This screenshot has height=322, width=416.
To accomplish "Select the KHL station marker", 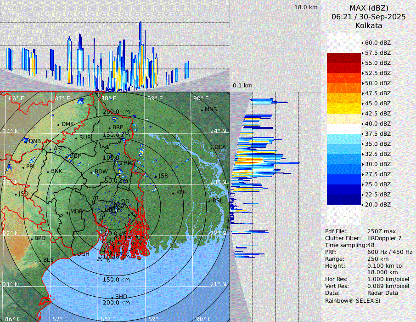I will [x=173, y=193].
